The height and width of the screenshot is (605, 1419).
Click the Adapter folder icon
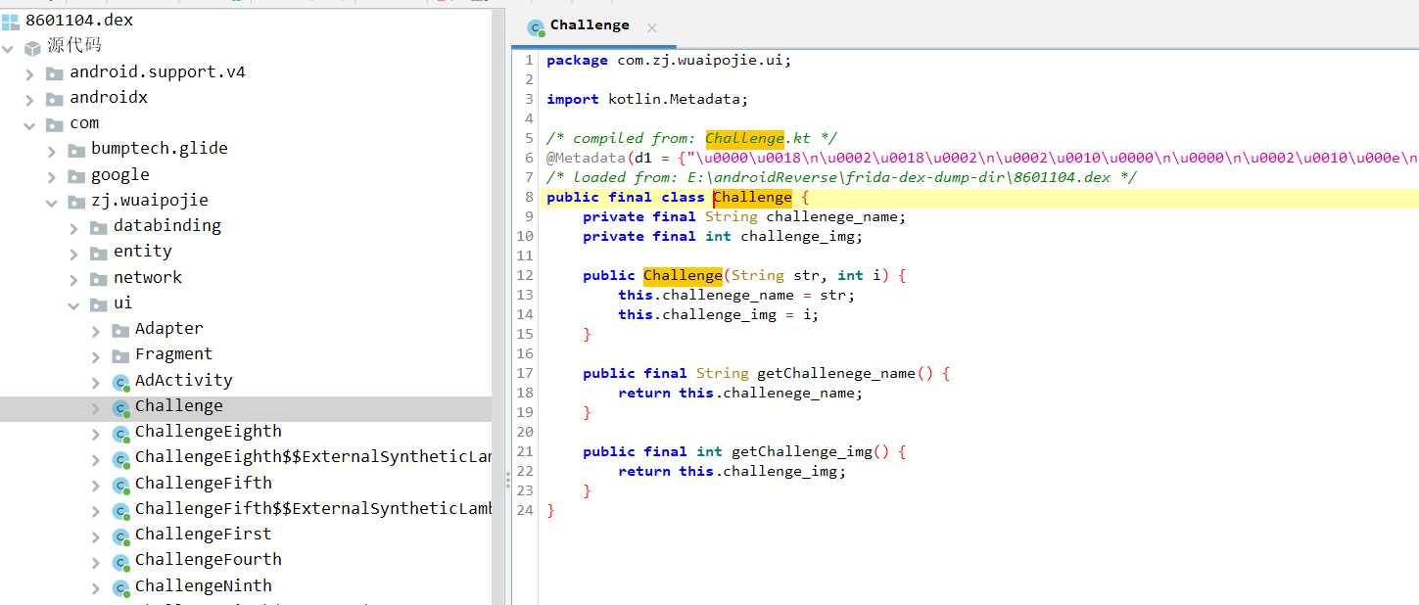[120, 330]
